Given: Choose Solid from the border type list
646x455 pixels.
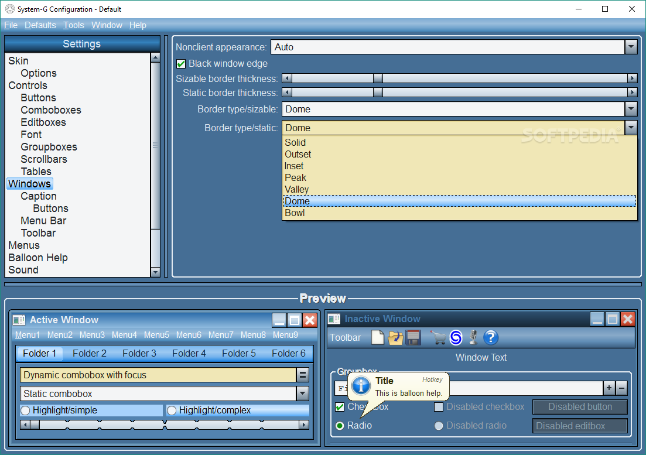Looking at the screenshot, I should 459,142.
